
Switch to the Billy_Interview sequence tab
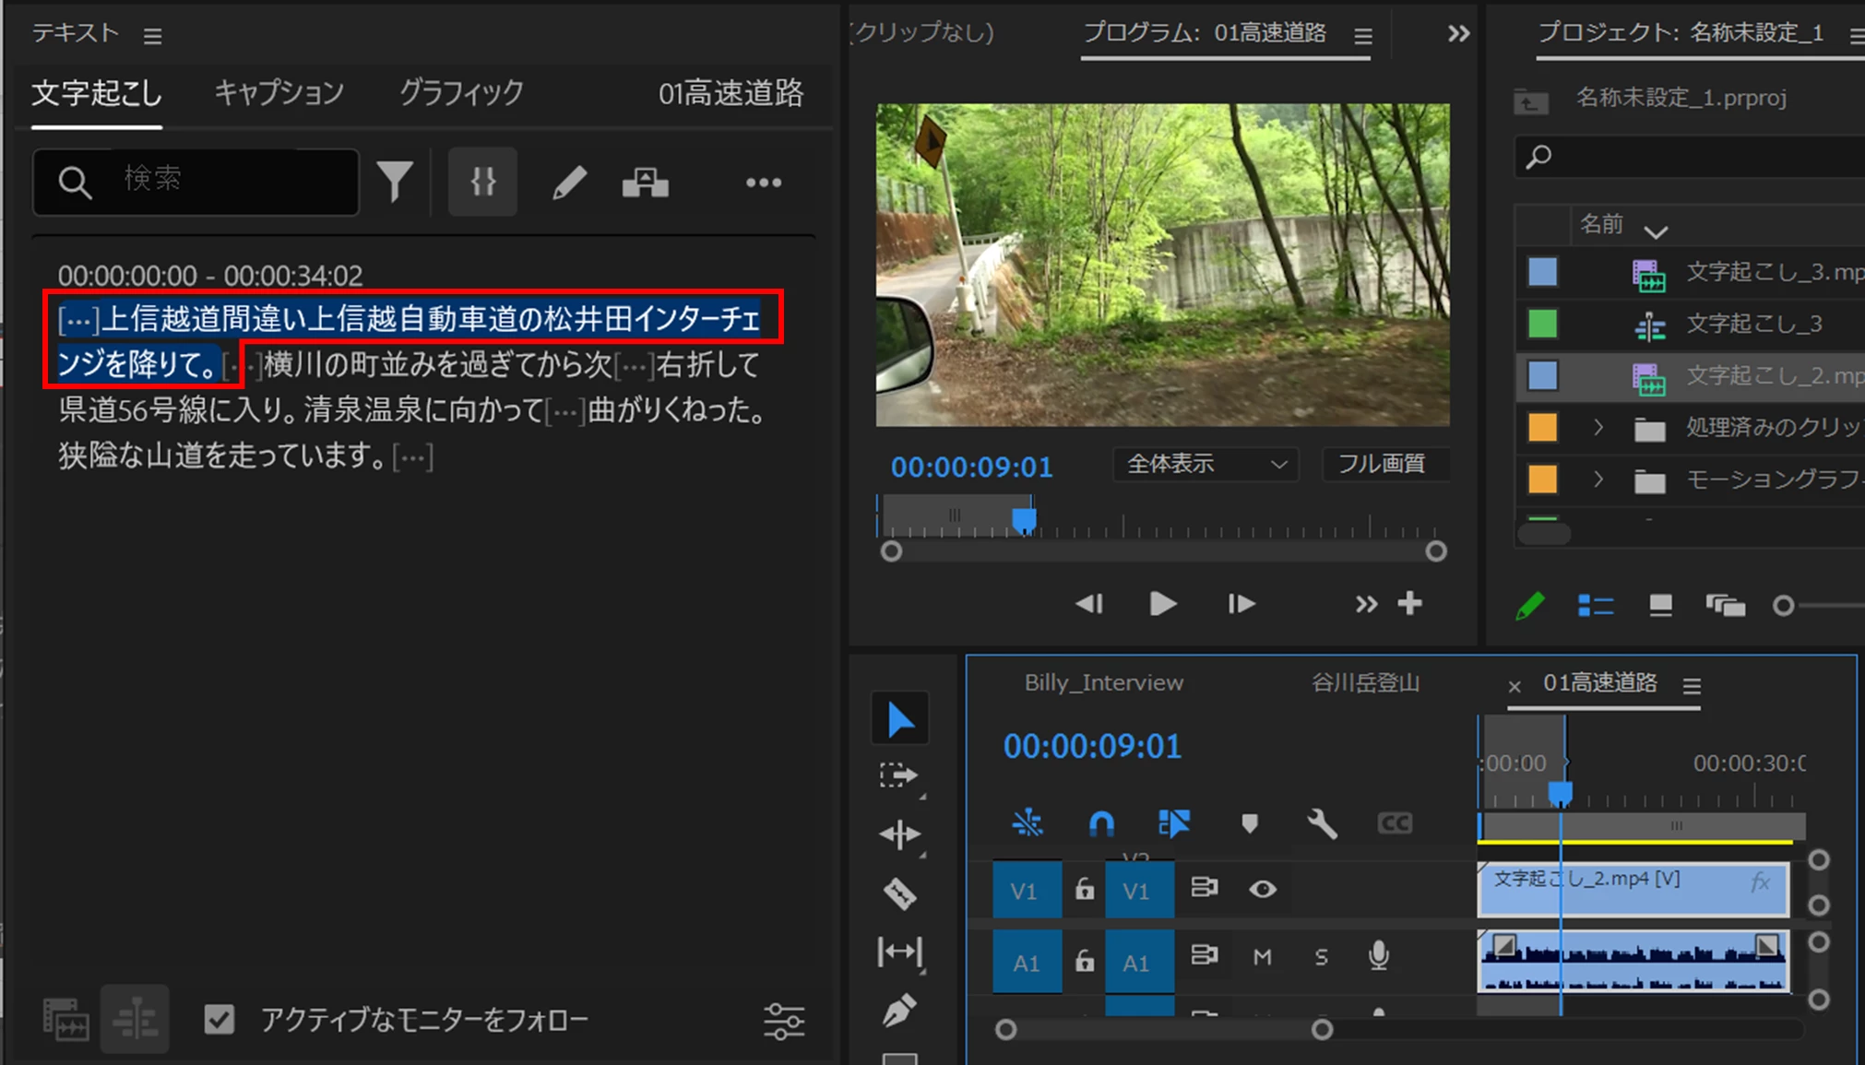(1103, 683)
